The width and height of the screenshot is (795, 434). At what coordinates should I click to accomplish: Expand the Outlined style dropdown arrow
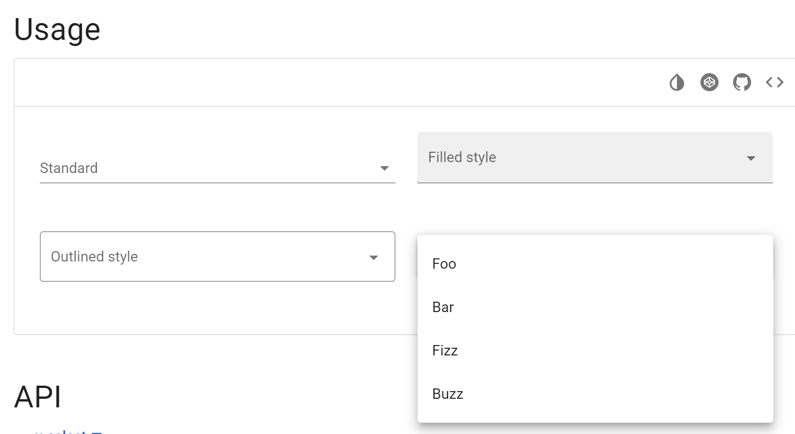click(373, 257)
